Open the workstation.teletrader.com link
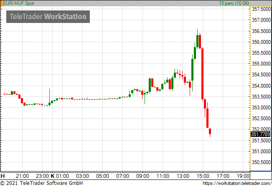Viewport: 272px width, 187px height. 237,183
